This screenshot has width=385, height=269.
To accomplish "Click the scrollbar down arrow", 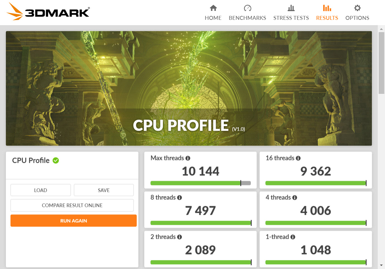I will click(x=381, y=265).
